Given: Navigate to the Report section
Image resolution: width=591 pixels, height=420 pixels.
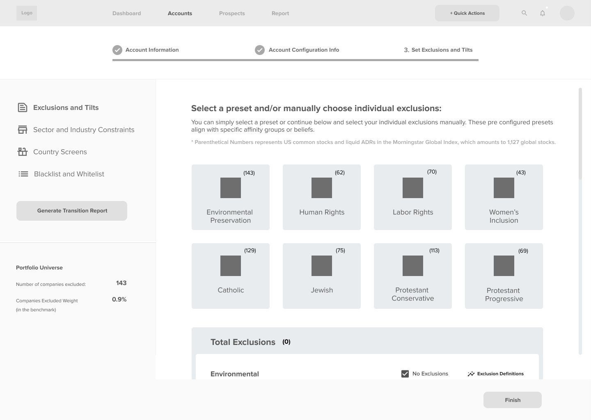Looking at the screenshot, I should pyautogui.click(x=280, y=13).
